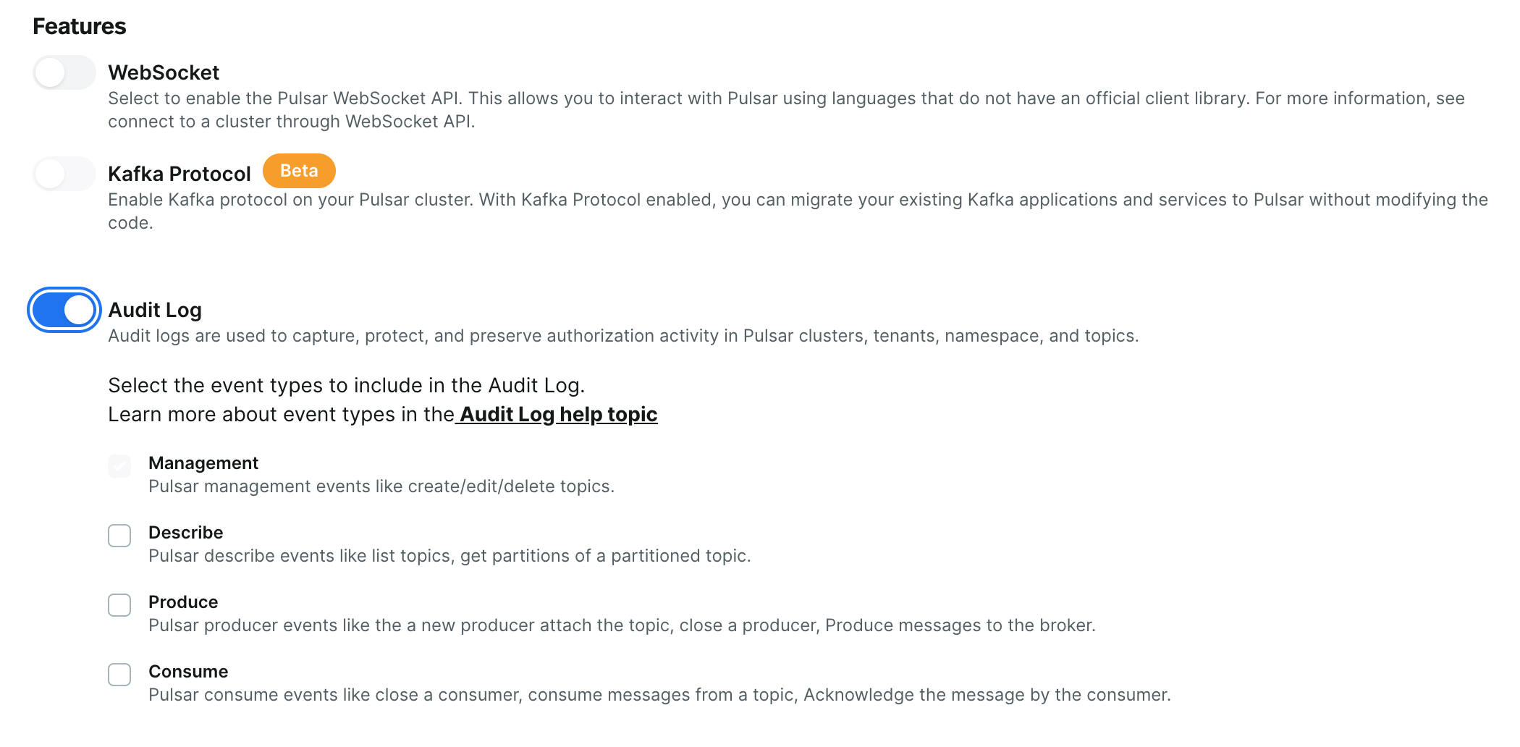Click the Describe label text

point(185,532)
